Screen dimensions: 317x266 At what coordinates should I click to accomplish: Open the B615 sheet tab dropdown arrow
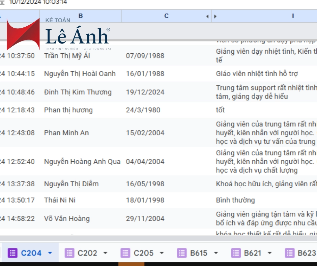pos(216,253)
